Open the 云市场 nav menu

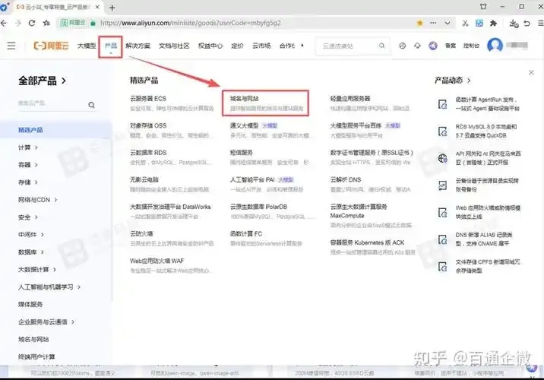[261, 46]
